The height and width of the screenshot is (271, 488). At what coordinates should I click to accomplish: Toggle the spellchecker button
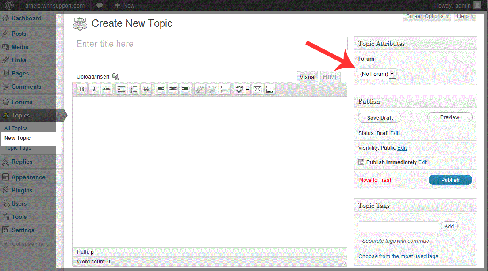pyautogui.click(x=239, y=89)
